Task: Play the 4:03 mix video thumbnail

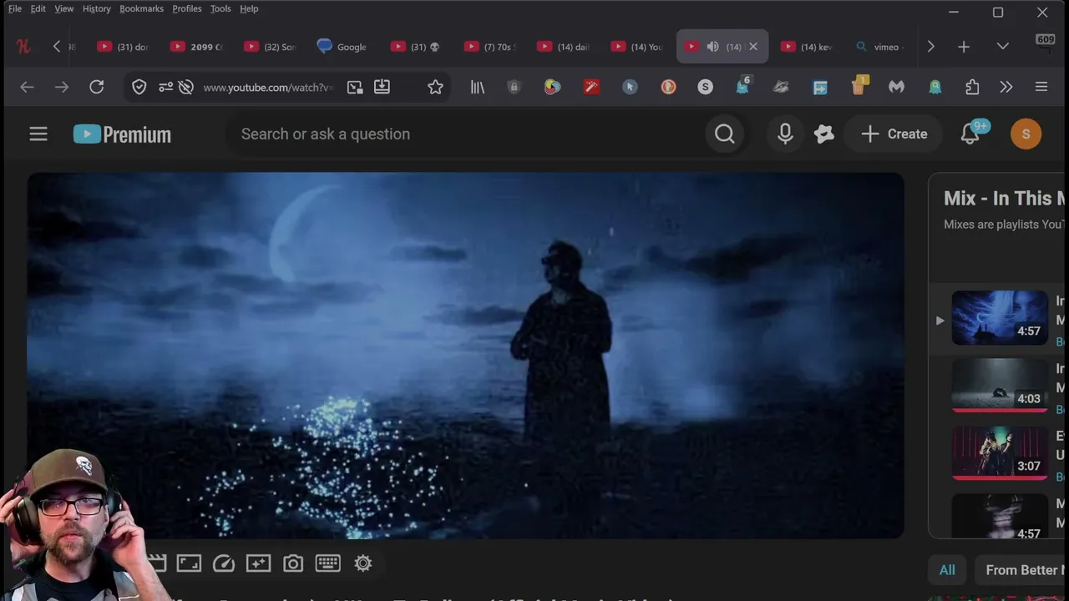Action: 1000,385
